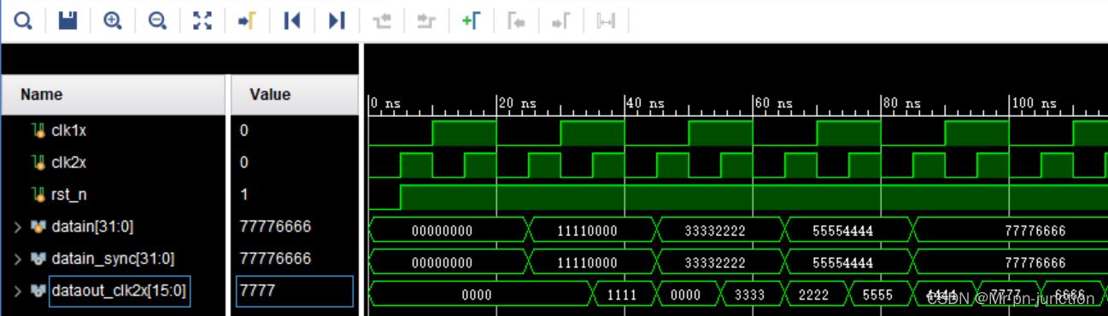
Task: Click 60 ns mark on time ruler
Action: [x=773, y=103]
